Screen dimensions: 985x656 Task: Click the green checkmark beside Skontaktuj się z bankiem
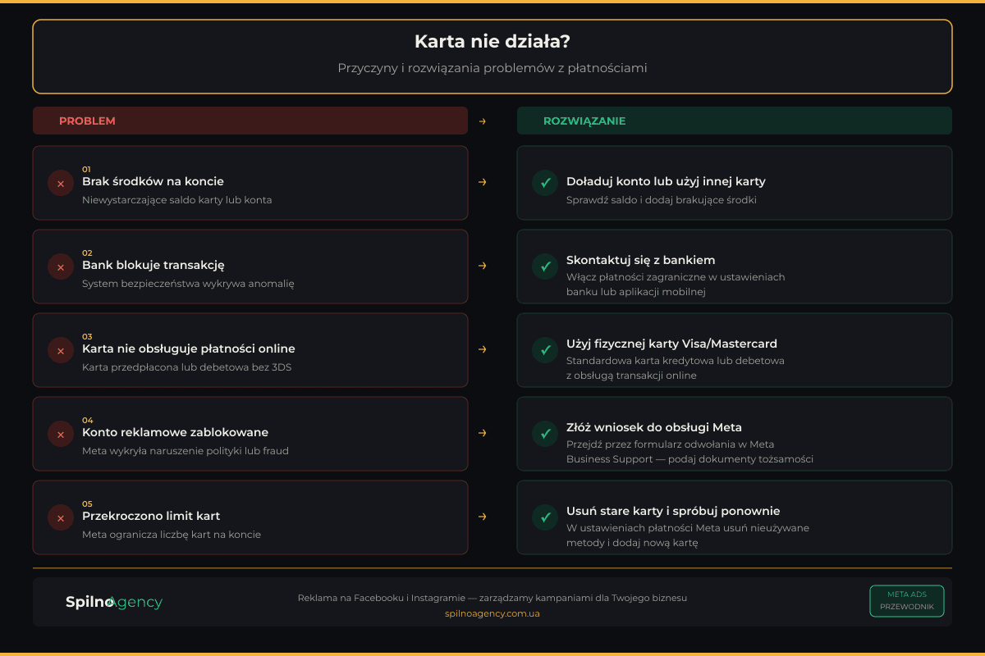click(545, 266)
